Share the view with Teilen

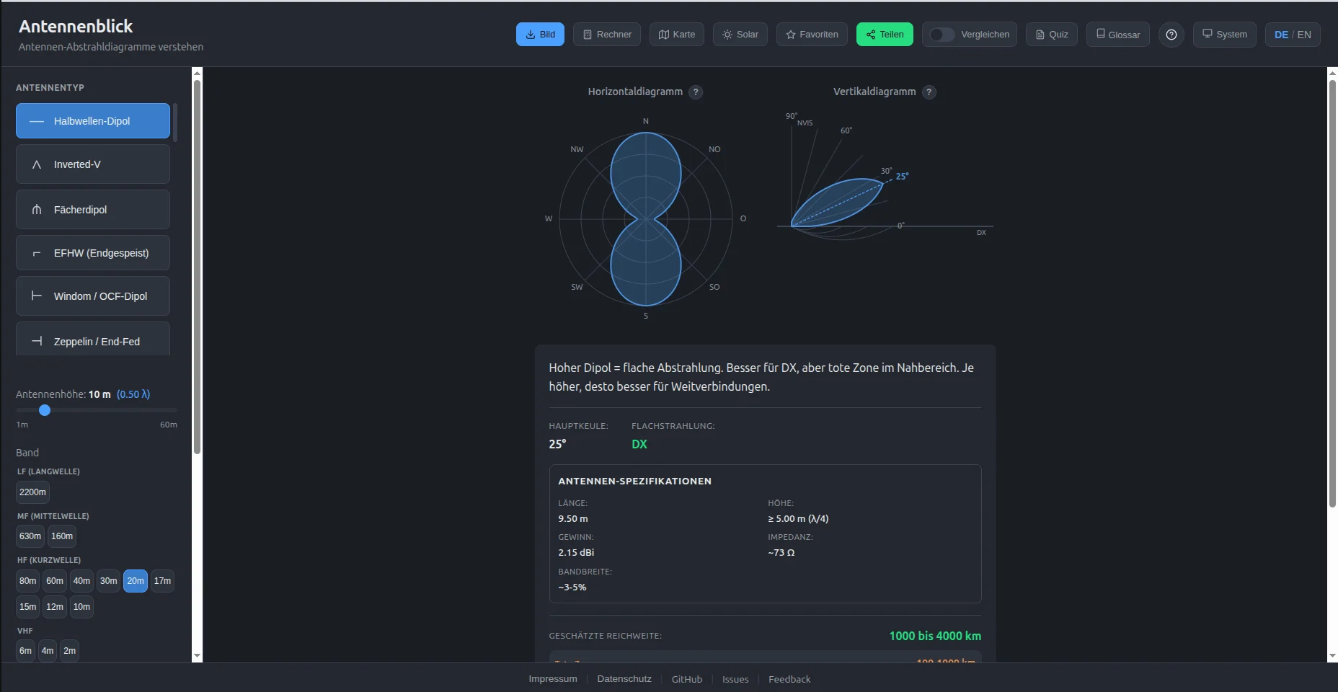tap(884, 34)
